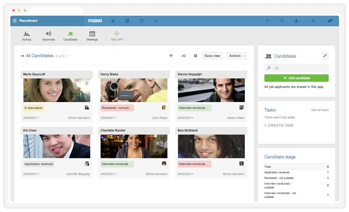
Task: Open the chat bubbles icon
Action: coord(330,21)
